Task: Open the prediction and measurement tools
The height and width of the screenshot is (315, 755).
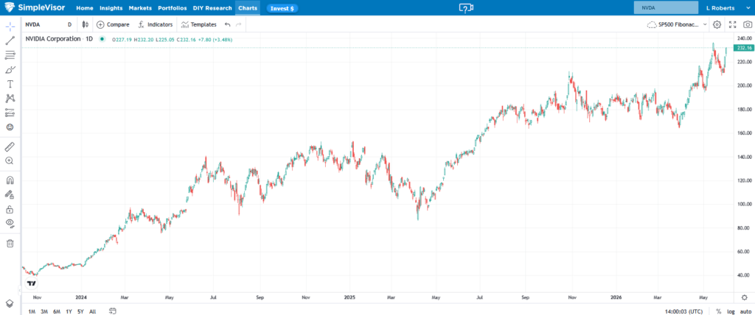Action: coord(10,113)
